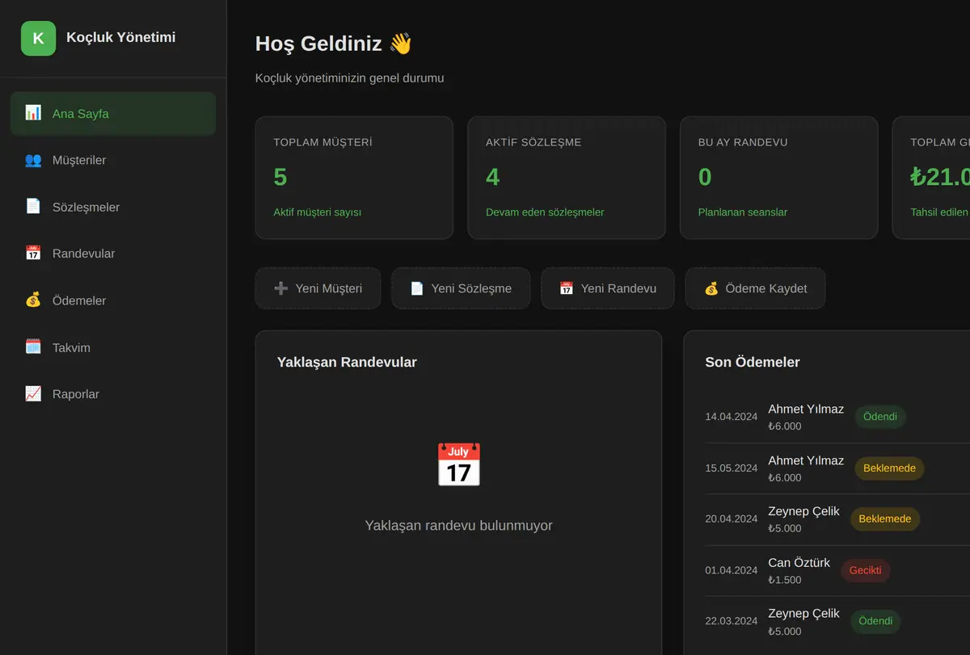
Task: Click the Gecikti badge for Can Öztürk
Action: [866, 571]
